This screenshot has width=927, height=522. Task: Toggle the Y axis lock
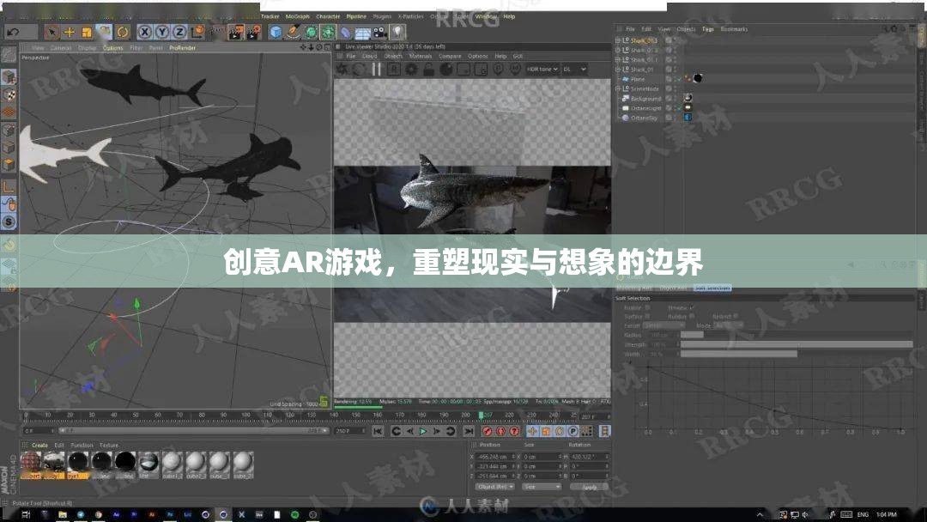pos(162,32)
